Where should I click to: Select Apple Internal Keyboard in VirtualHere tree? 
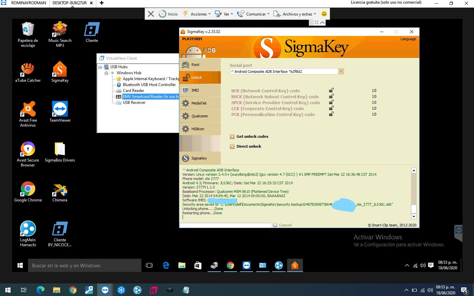click(150, 79)
